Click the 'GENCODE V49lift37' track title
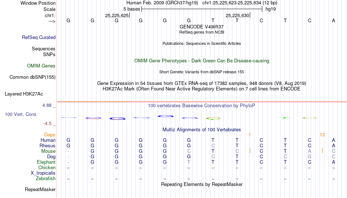This screenshot has width=347, height=198. tap(202, 27)
